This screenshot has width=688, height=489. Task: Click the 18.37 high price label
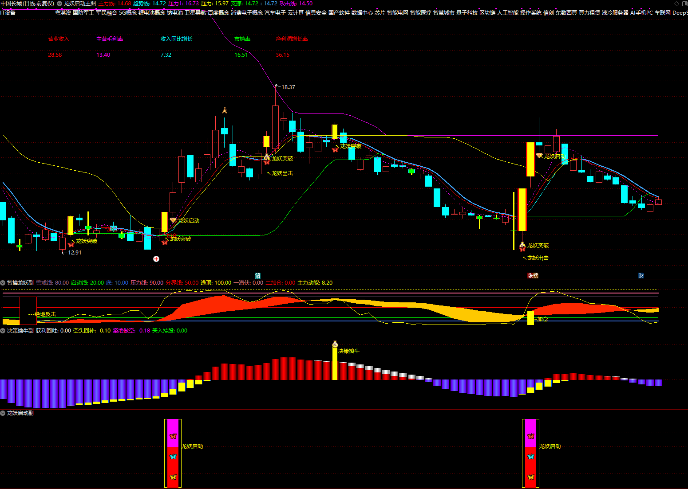click(288, 87)
